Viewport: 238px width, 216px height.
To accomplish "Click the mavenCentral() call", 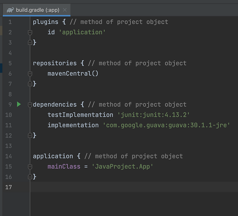I will click(73, 73).
